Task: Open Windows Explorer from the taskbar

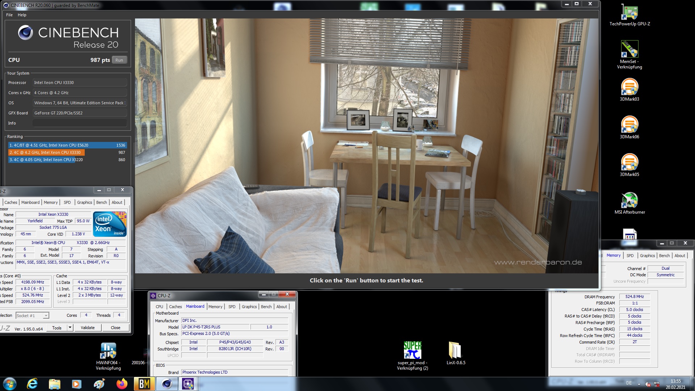Action: (55, 384)
